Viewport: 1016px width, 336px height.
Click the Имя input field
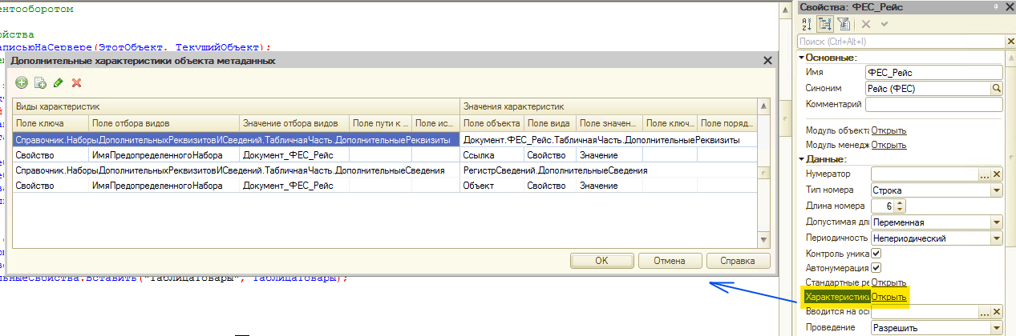point(933,73)
